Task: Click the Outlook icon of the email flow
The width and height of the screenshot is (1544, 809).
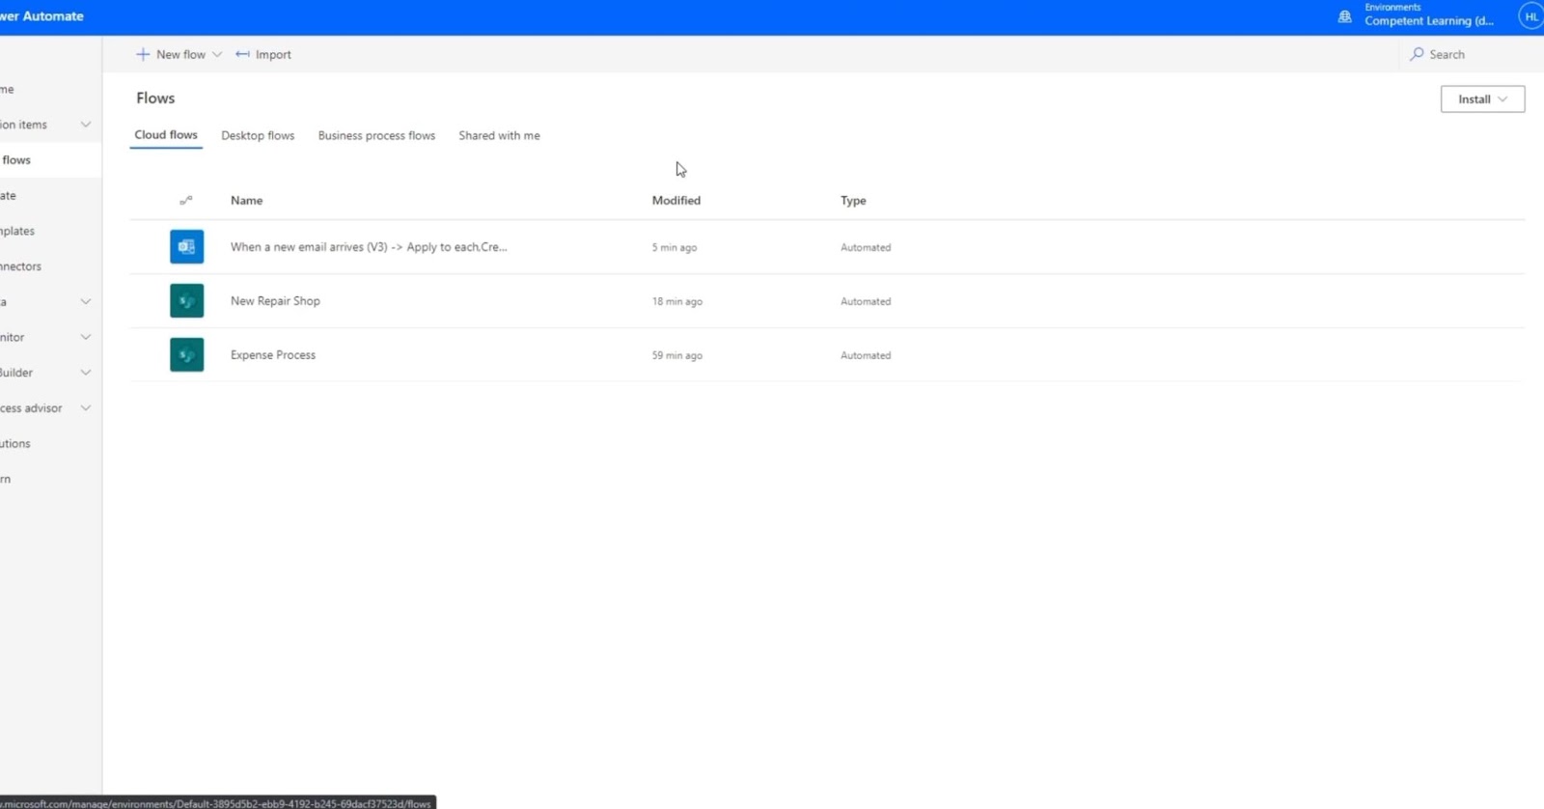Action: click(x=186, y=247)
